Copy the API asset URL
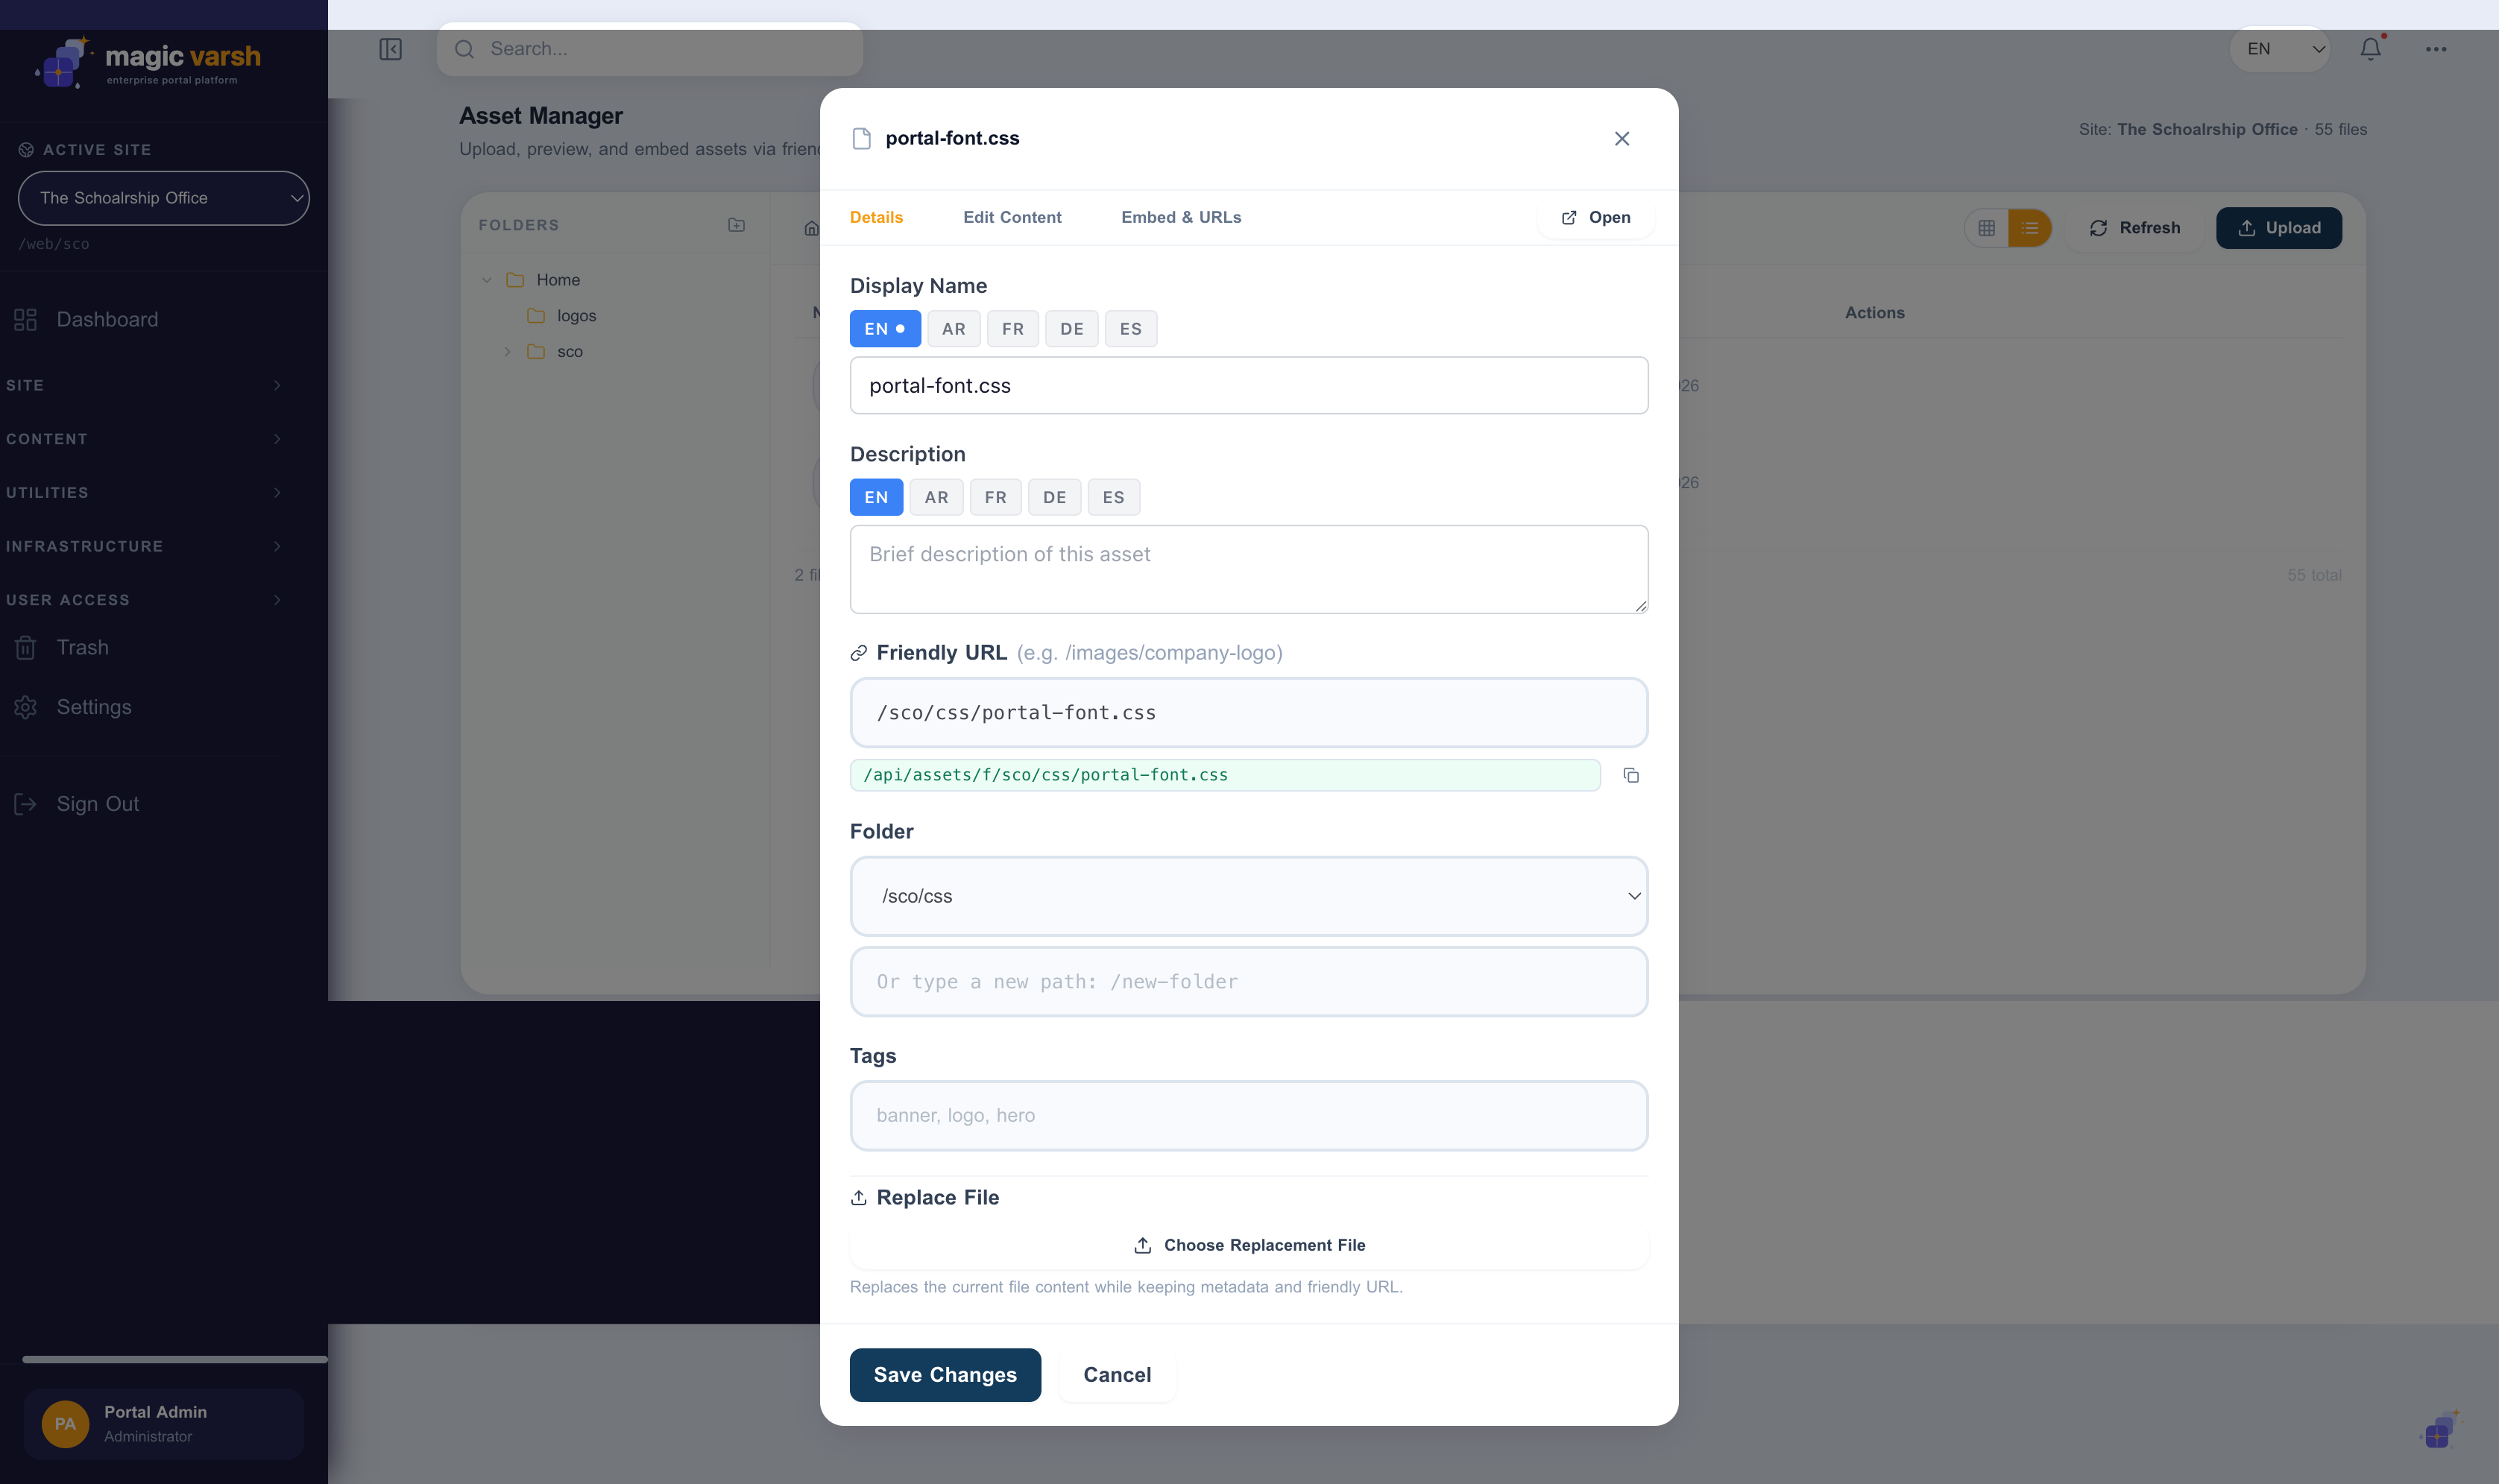 click(x=1631, y=775)
